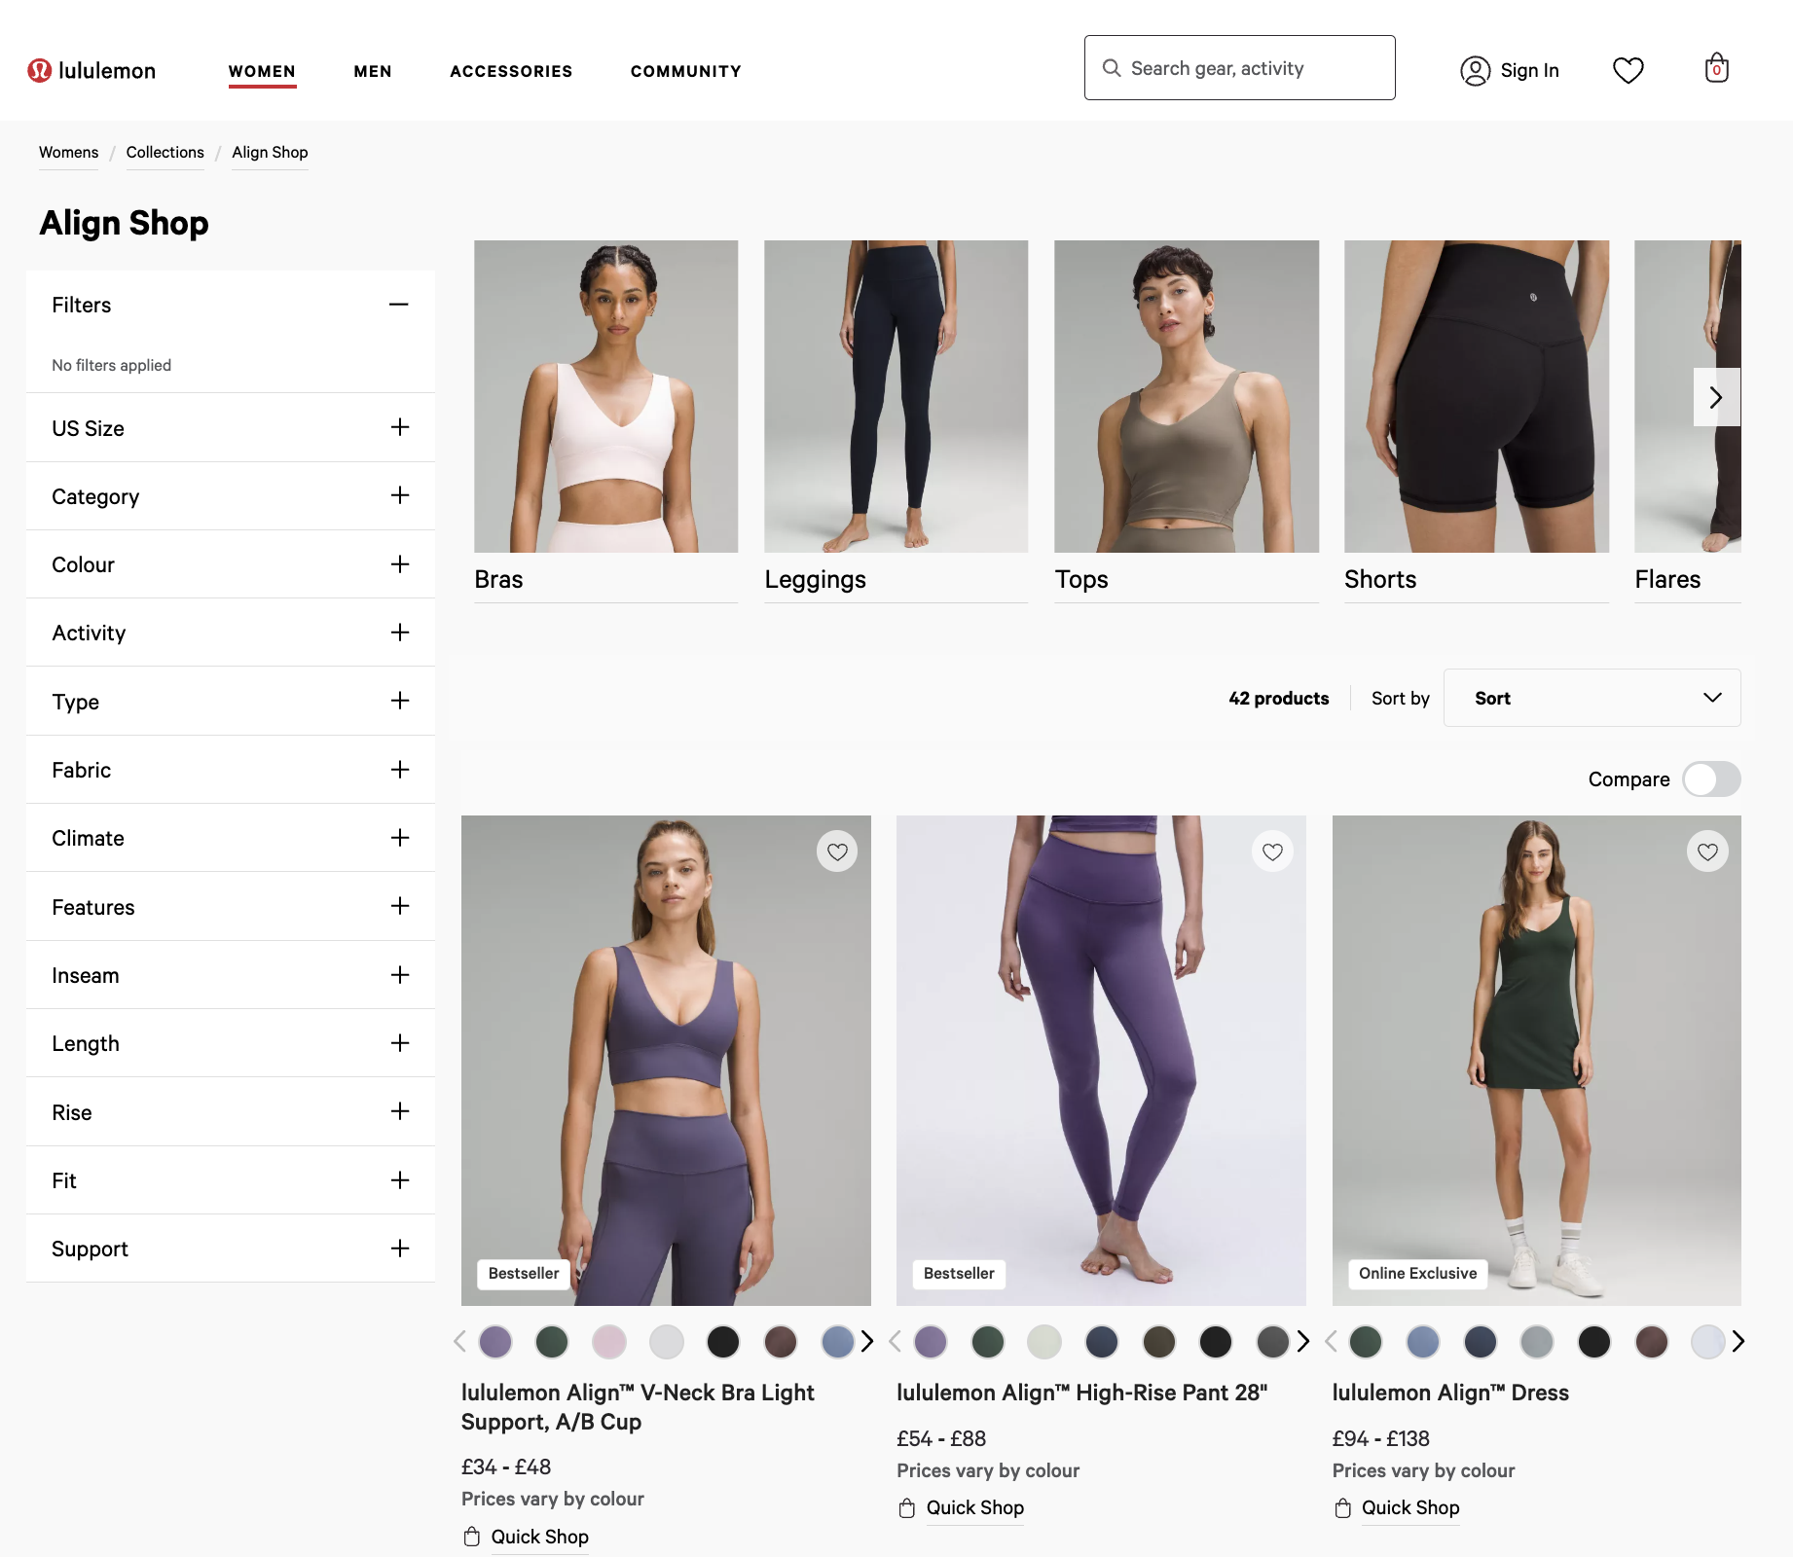Open the Tops category thumbnail
This screenshot has height=1557, width=1793.
pos(1186,396)
